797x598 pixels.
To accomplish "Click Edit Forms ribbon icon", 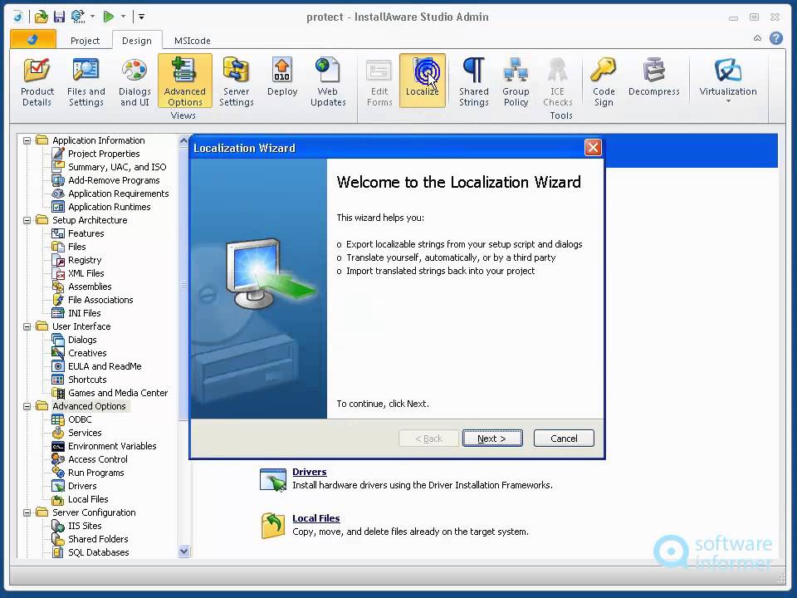I will point(379,81).
